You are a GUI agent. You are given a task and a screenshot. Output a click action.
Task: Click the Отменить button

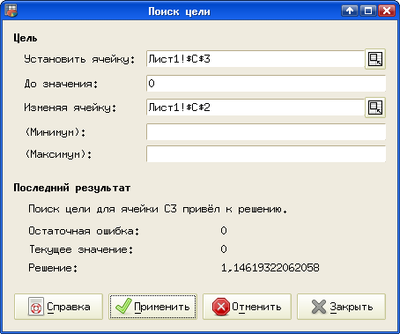click(247, 307)
